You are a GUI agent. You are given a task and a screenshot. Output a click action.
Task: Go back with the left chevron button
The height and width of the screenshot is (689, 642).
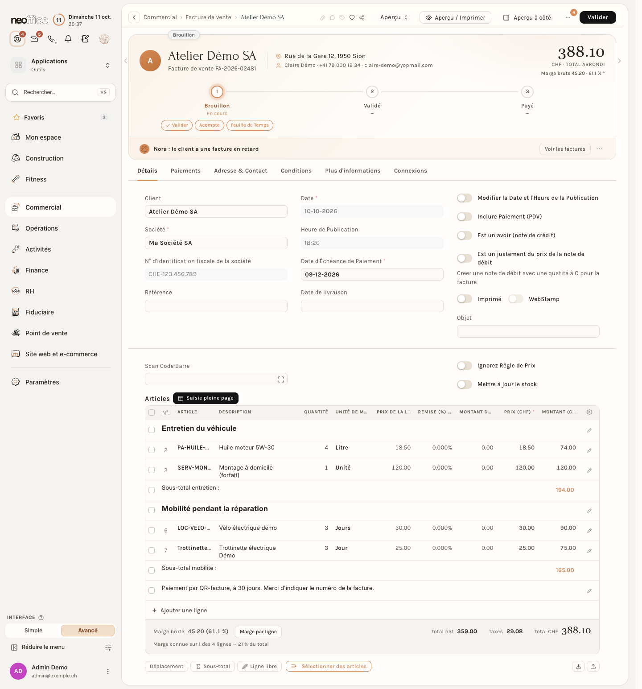click(x=134, y=17)
